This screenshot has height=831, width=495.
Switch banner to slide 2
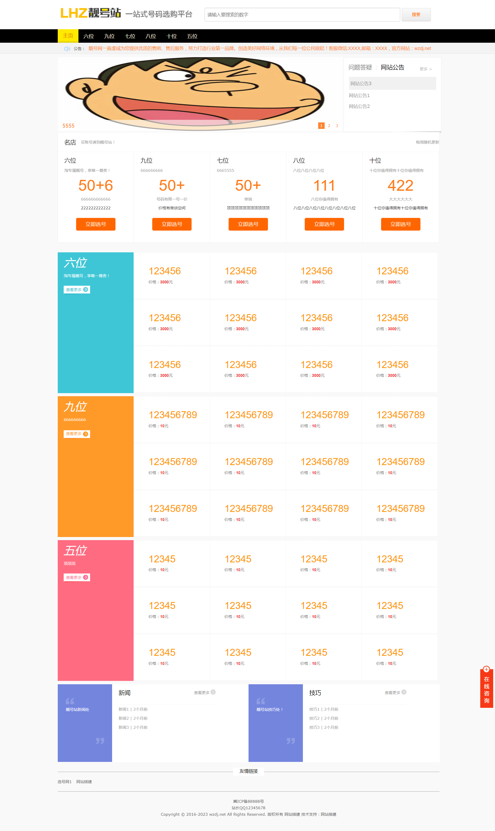pyautogui.click(x=329, y=126)
